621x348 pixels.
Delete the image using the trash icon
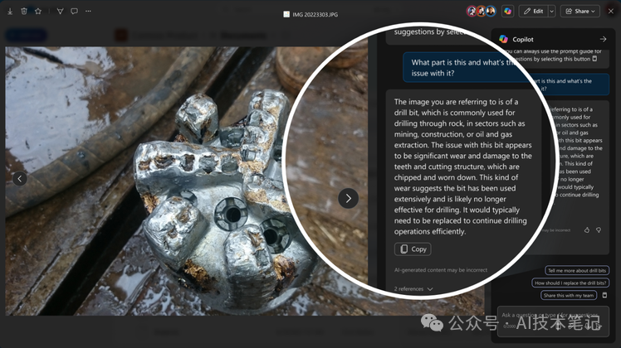coord(24,12)
